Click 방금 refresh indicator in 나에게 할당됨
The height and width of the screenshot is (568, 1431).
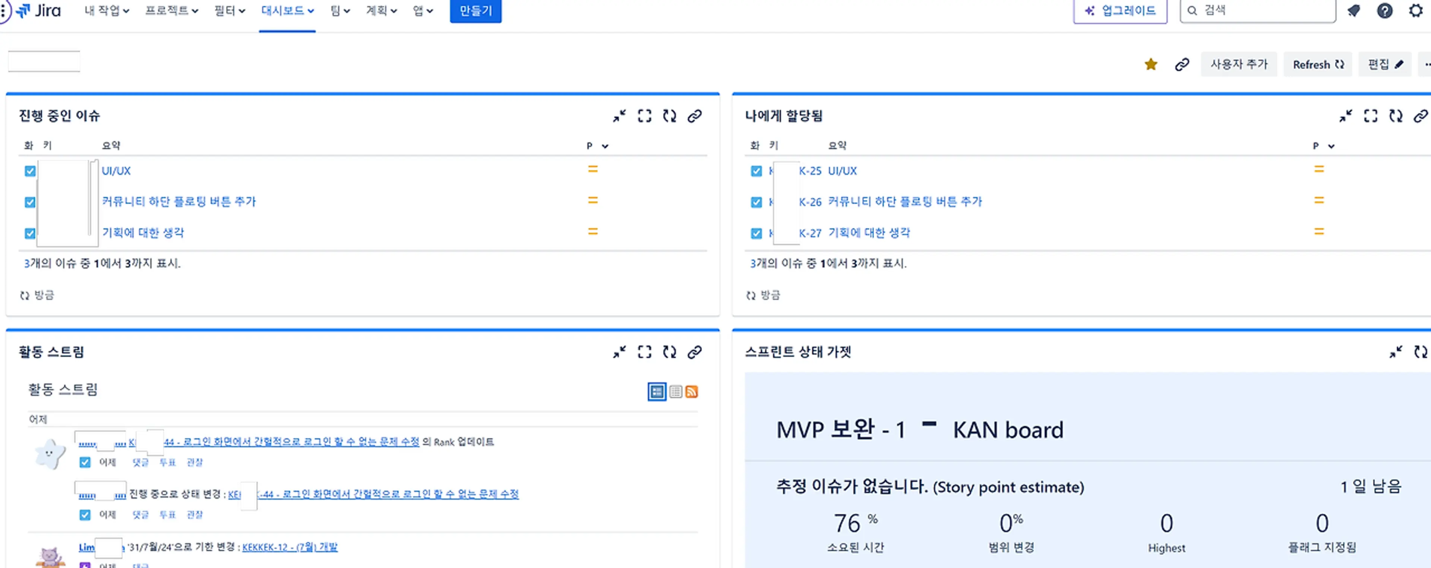[x=763, y=295]
